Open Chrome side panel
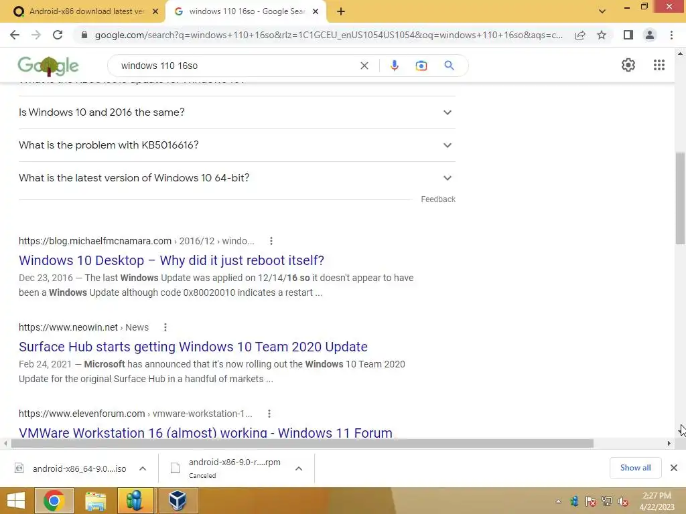The width and height of the screenshot is (686, 514). coord(628,35)
